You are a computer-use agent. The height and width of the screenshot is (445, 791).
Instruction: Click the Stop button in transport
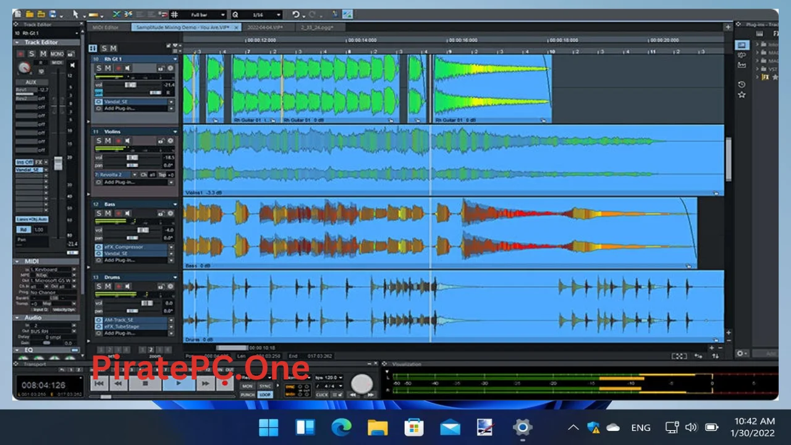(x=145, y=383)
